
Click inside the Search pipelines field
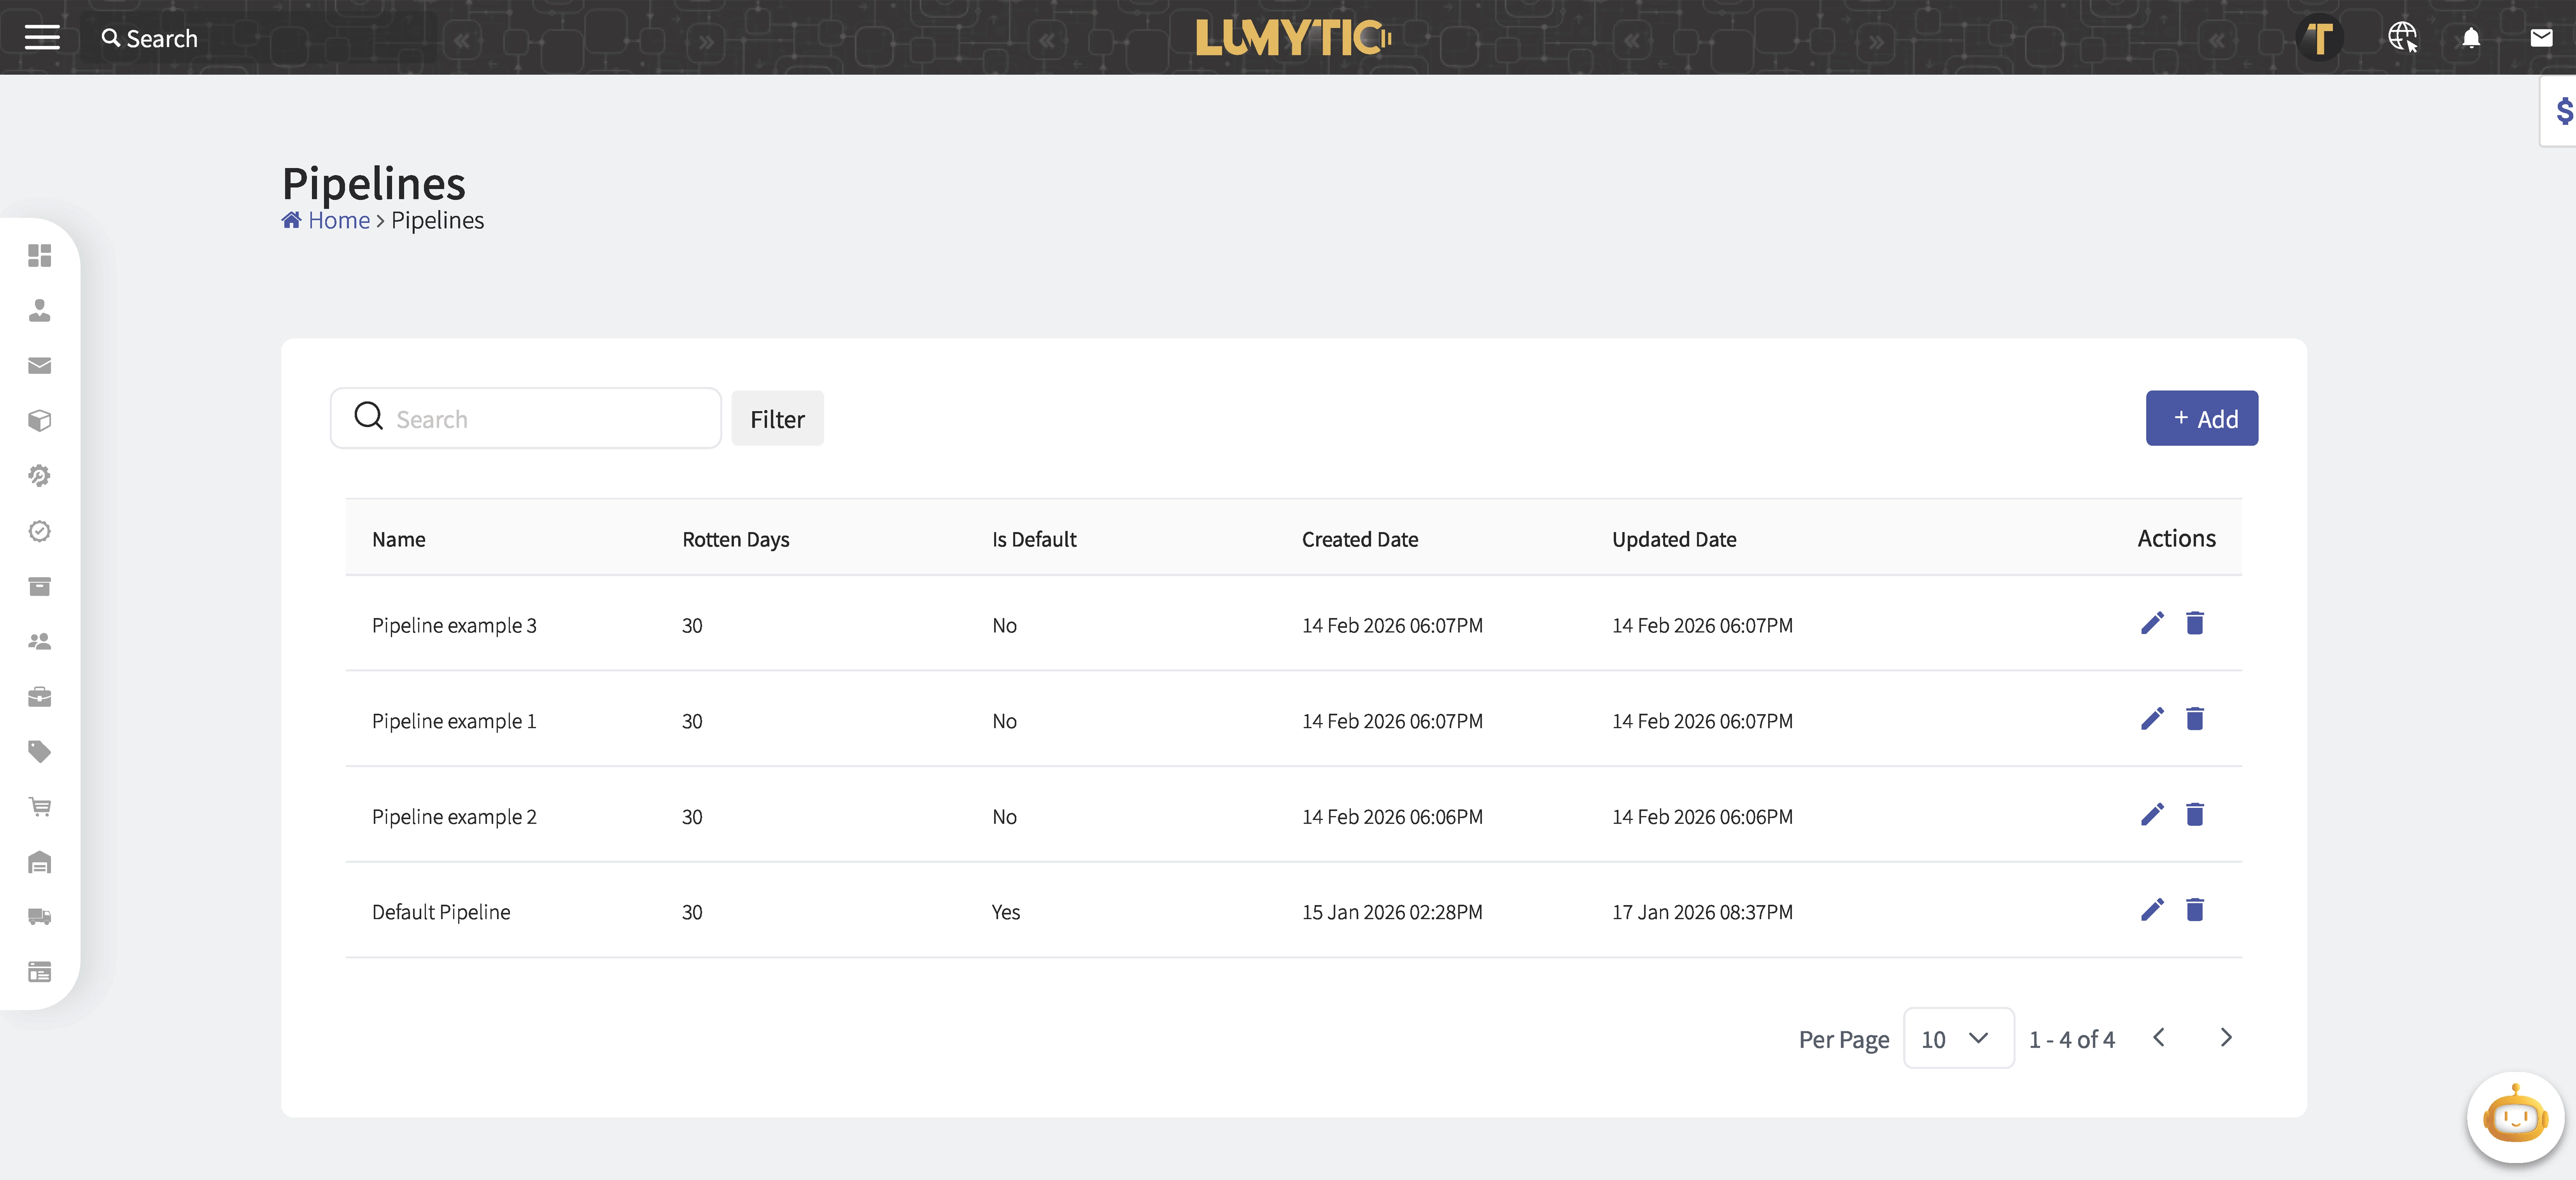click(525, 418)
